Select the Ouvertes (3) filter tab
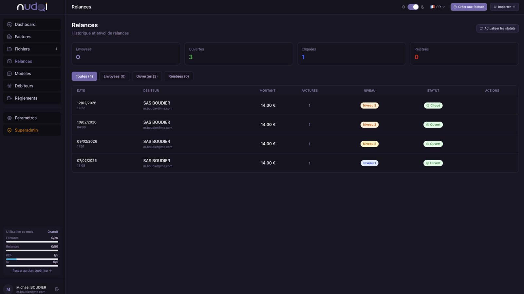Viewport: 524px width, 294px height. click(x=147, y=76)
